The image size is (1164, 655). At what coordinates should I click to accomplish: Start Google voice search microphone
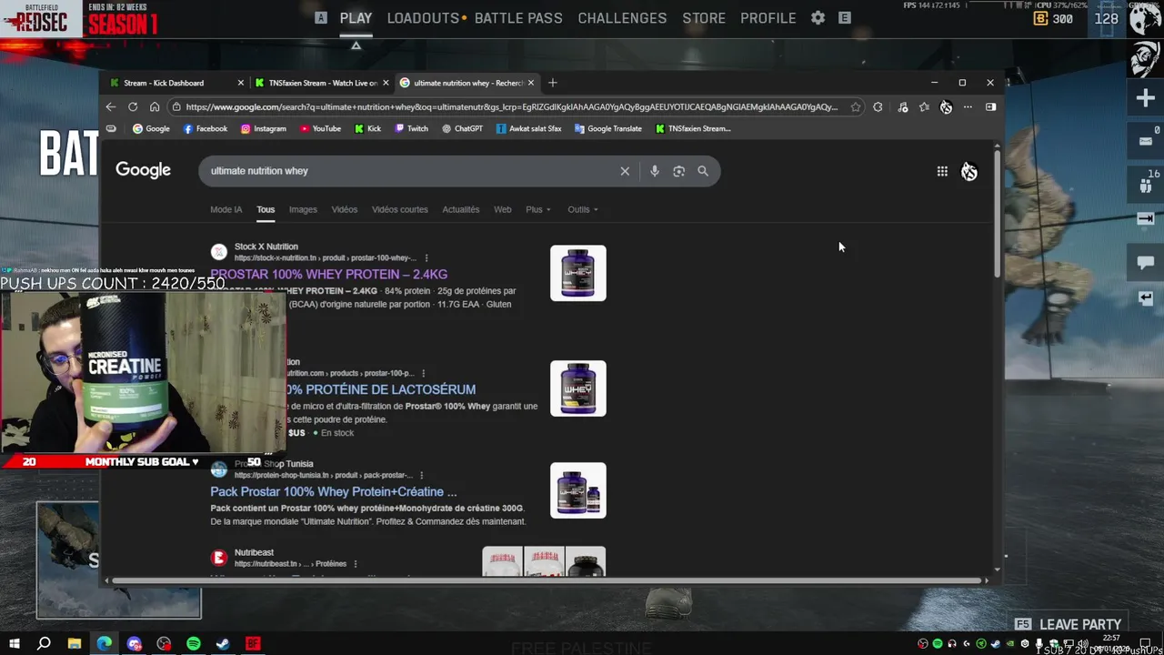655,171
